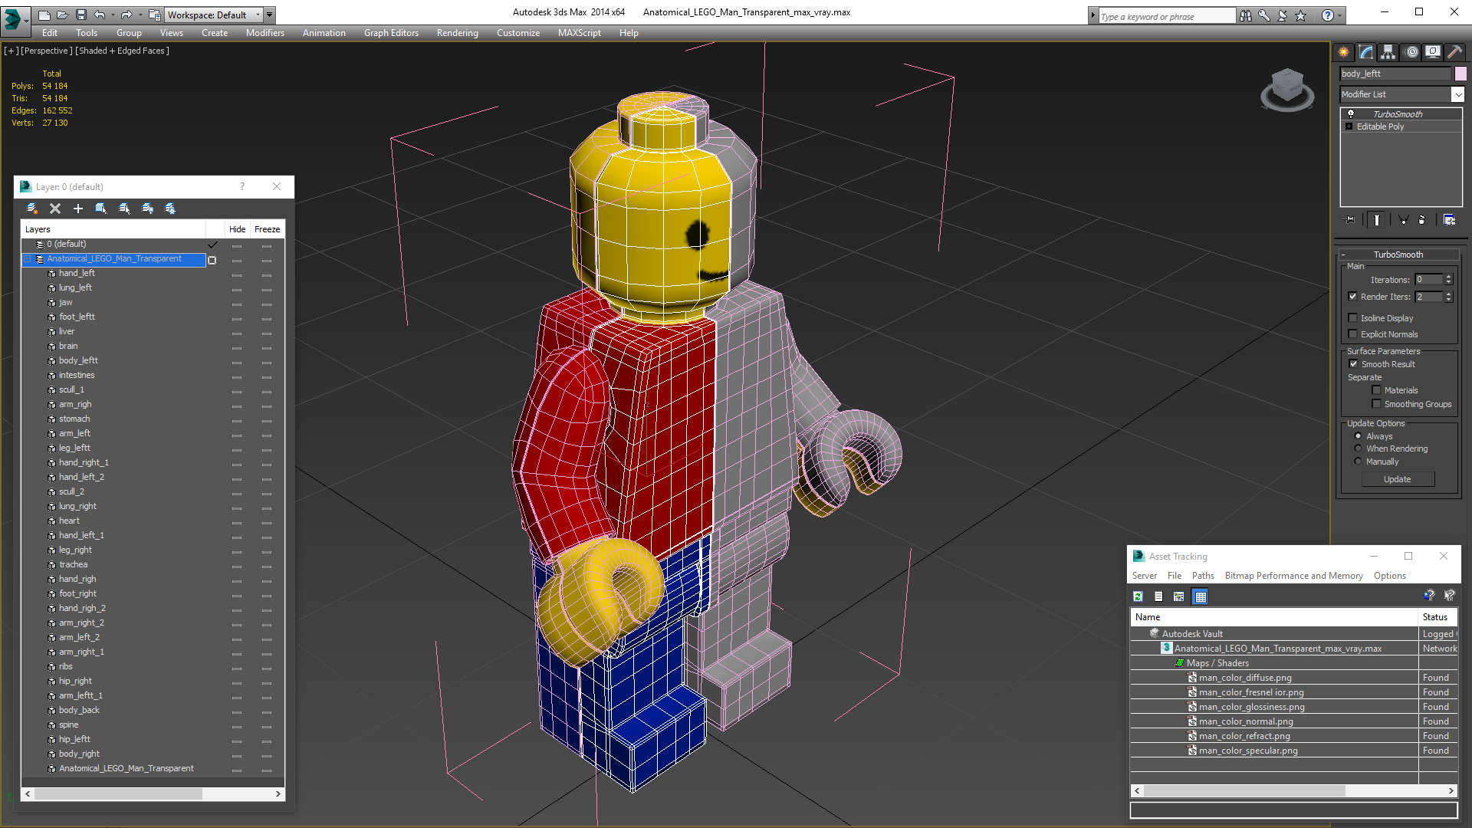The width and height of the screenshot is (1472, 828).
Task: Open the Create command panel tab
Action: click(1343, 52)
